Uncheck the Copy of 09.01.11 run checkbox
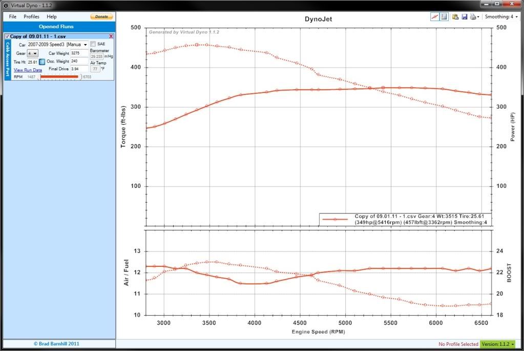 (x=7, y=36)
